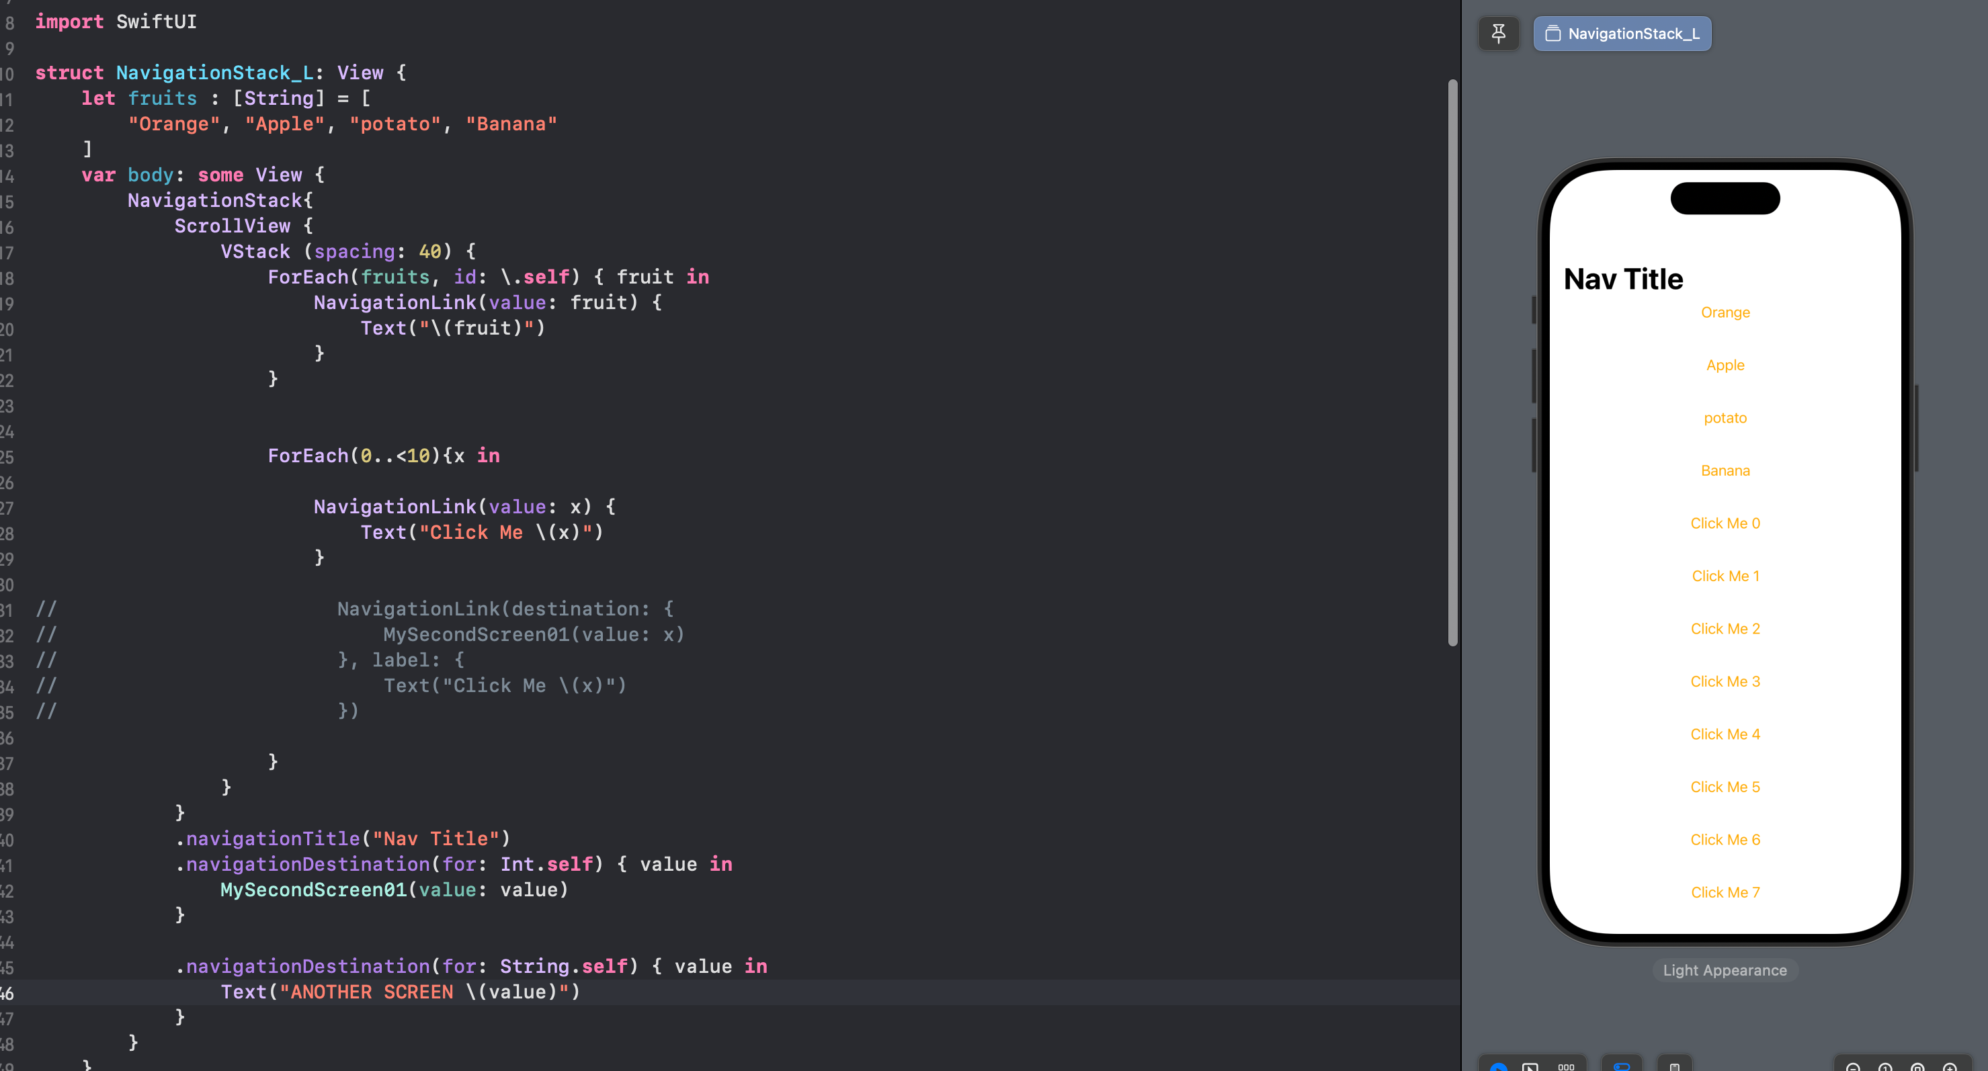Screen dimensions: 1988x1071
Task: Click the struct name NavigationStack_L in code
Action: point(214,73)
